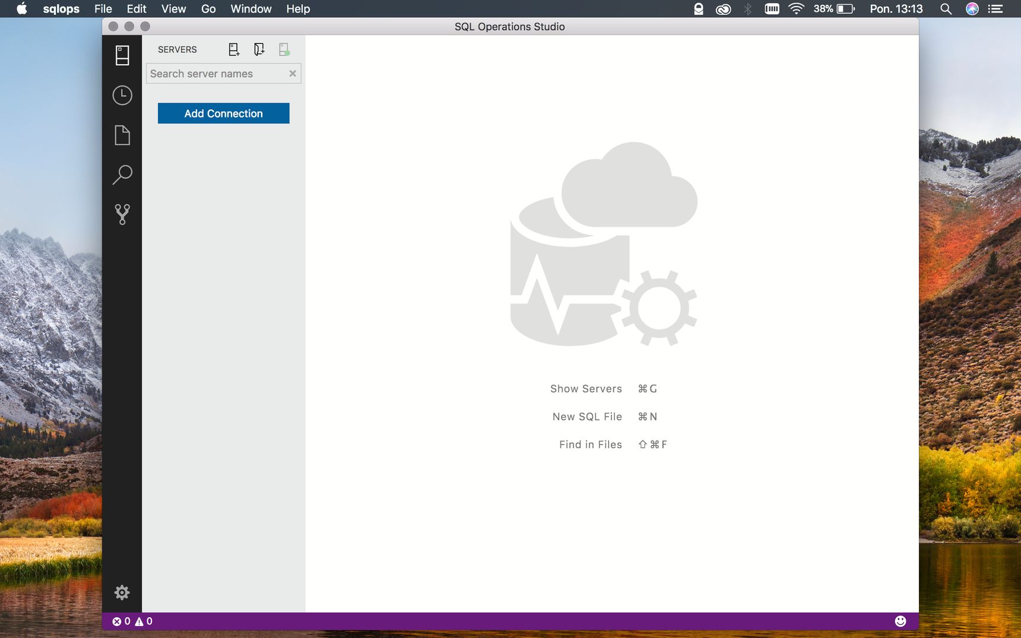Open the sqlops application menu
1021x638 pixels.
pyautogui.click(x=61, y=9)
